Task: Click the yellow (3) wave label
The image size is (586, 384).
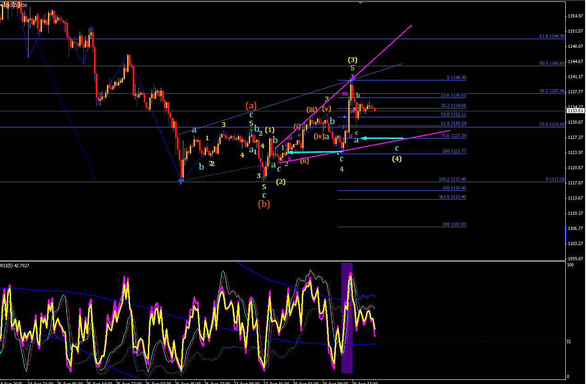Action: tap(352, 60)
